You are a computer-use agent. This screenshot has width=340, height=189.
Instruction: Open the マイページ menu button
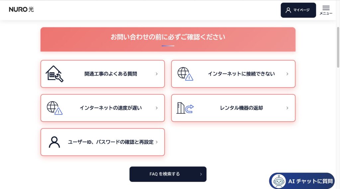(298, 10)
